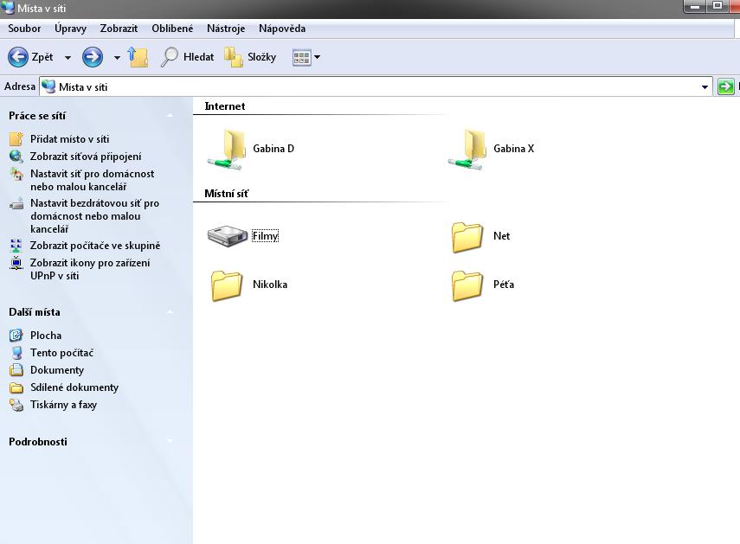The width and height of the screenshot is (740, 544).
Task: Go up one folder level icon
Action: tap(138, 57)
